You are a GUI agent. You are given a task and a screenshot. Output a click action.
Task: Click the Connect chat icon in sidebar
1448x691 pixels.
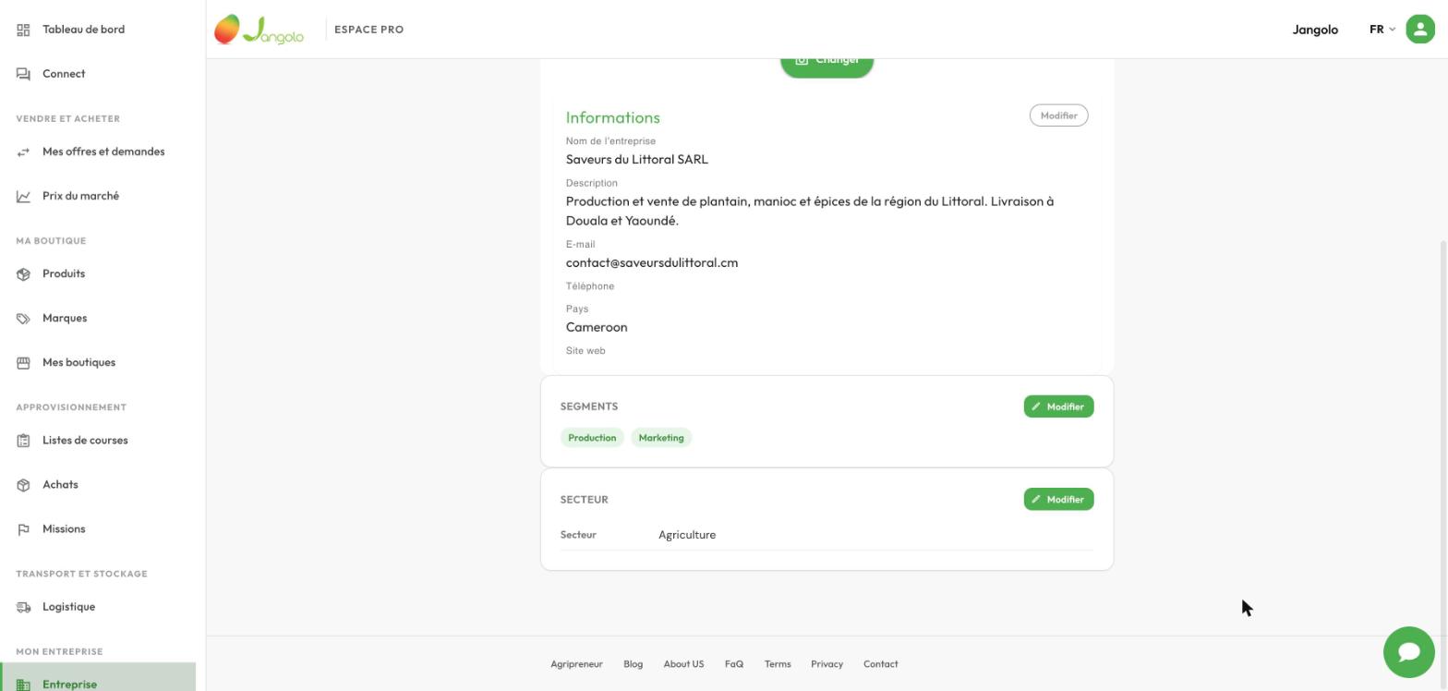point(23,74)
